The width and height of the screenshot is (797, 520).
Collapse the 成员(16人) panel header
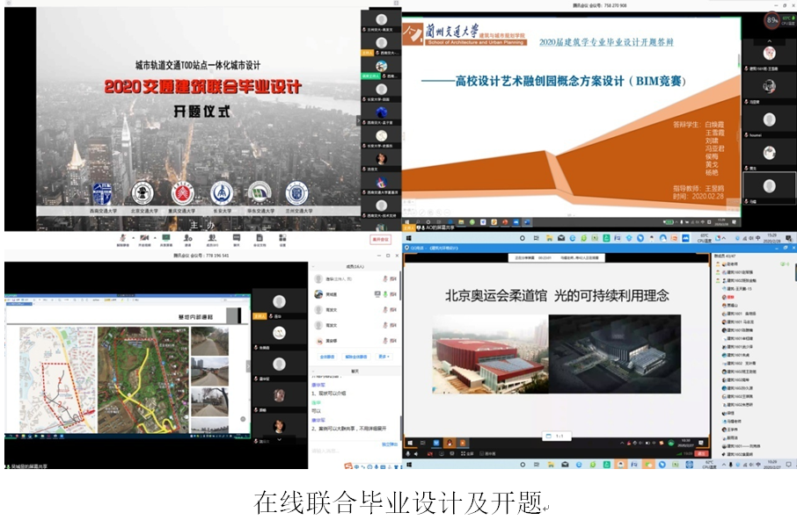(355, 266)
